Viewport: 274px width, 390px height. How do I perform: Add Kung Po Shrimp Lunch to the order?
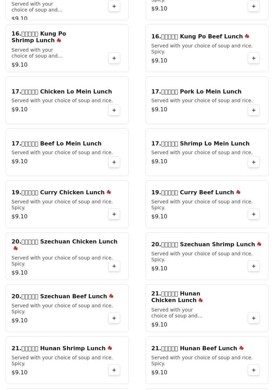tap(114, 58)
